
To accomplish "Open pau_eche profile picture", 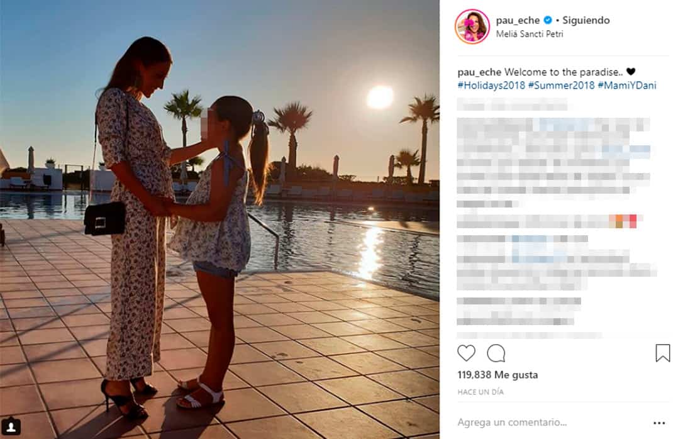I will (472, 26).
